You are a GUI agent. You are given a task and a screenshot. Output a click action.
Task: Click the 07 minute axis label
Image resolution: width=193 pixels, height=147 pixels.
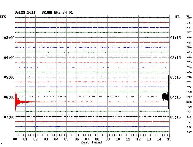coord(87,139)
